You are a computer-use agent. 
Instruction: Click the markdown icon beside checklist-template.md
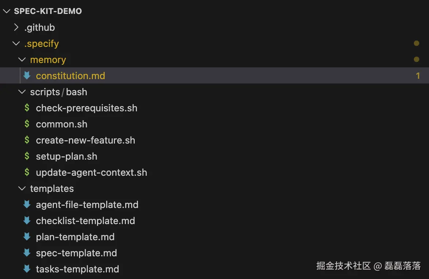coord(27,220)
